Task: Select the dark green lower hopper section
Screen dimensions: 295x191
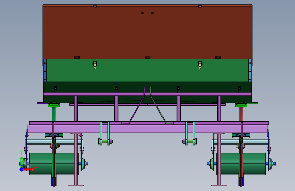Action: [148, 87]
